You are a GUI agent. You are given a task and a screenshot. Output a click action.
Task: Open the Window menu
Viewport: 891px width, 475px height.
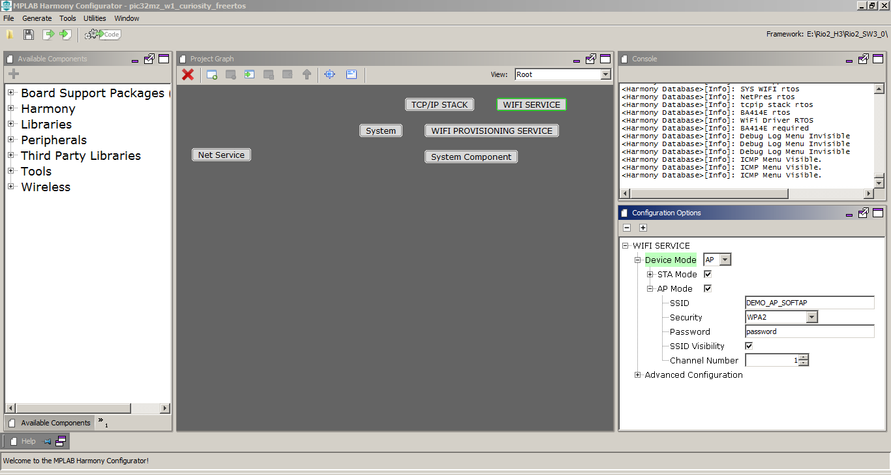coord(127,18)
